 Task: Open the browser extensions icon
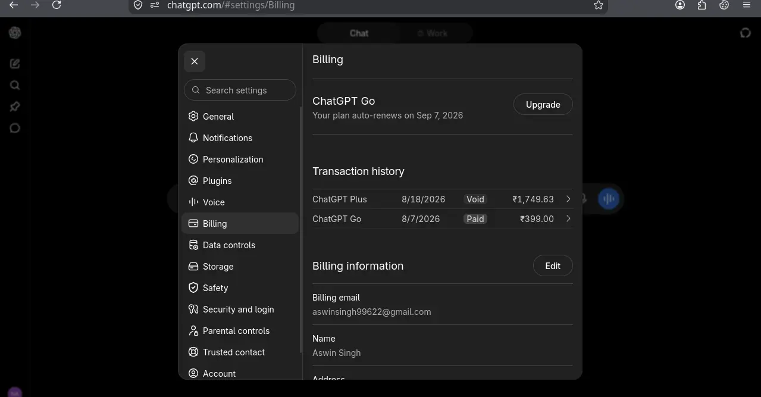(702, 5)
